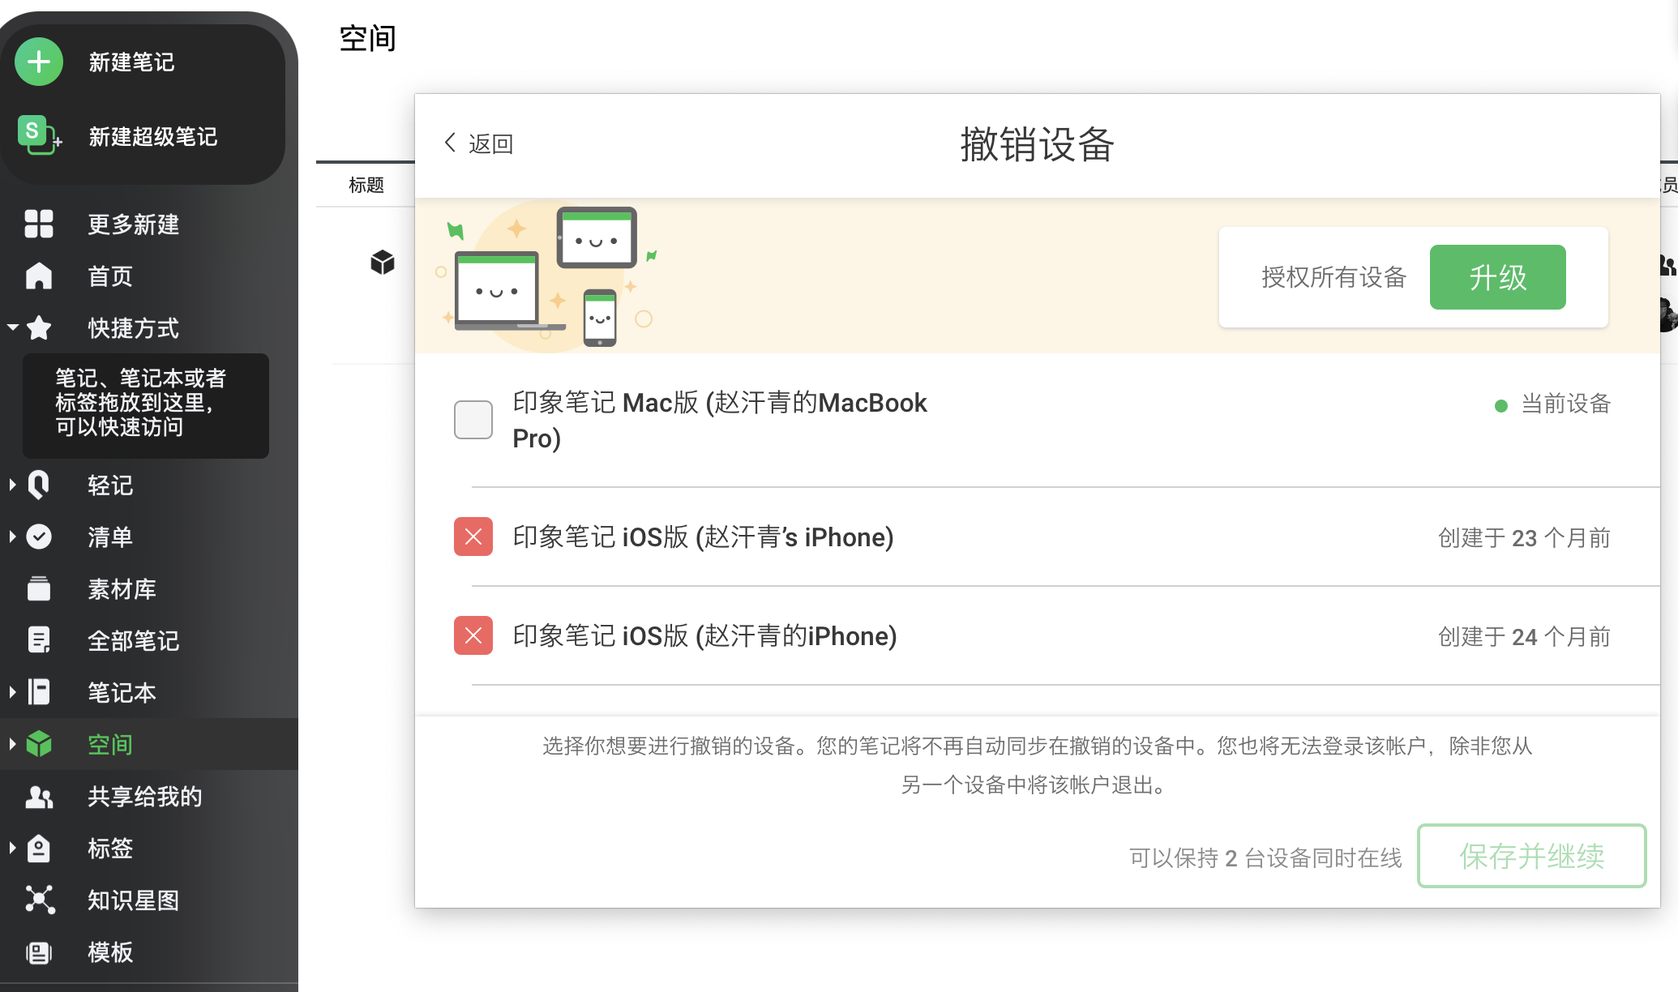This screenshot has width=1678, height=992.
Task: Go to 首页 home icon
Action: point(39,276)
